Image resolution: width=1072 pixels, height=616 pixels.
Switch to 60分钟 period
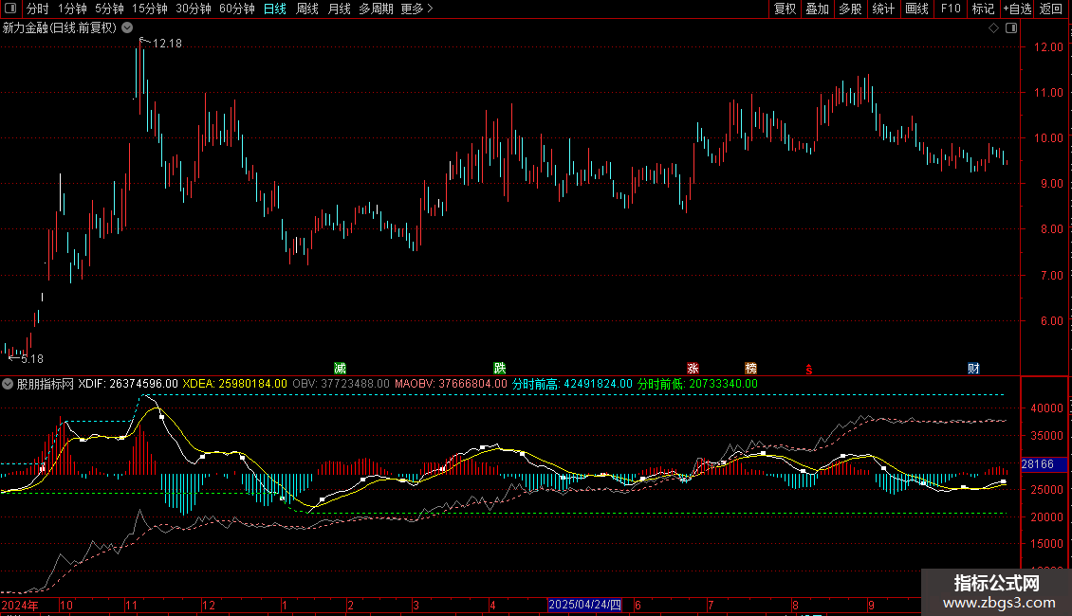pyautogui.click(x=236, y=9)
